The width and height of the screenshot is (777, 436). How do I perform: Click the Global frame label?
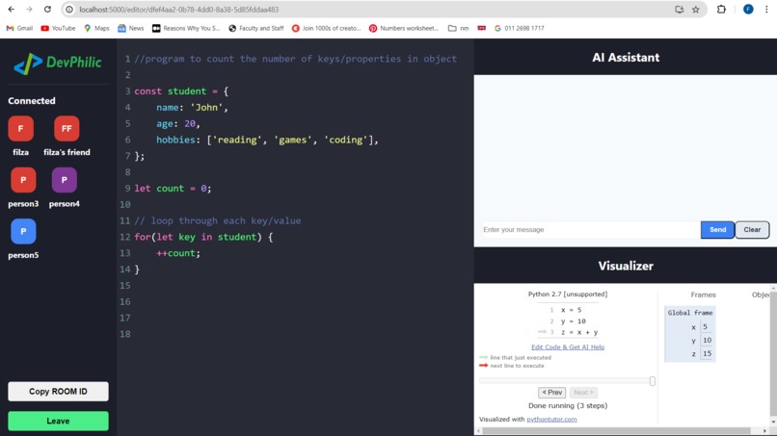(x=690, y=313)
